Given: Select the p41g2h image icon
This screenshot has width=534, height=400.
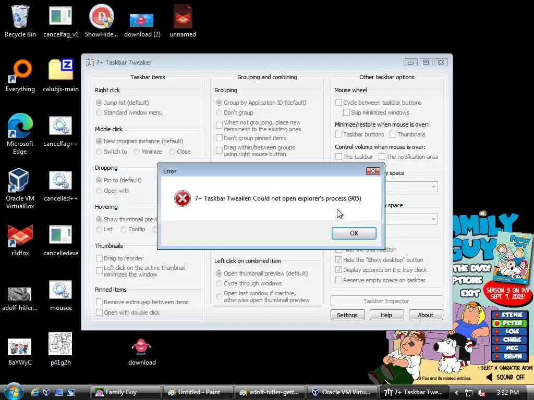Looking at the screenshot, I should click(x=60, y=348).
